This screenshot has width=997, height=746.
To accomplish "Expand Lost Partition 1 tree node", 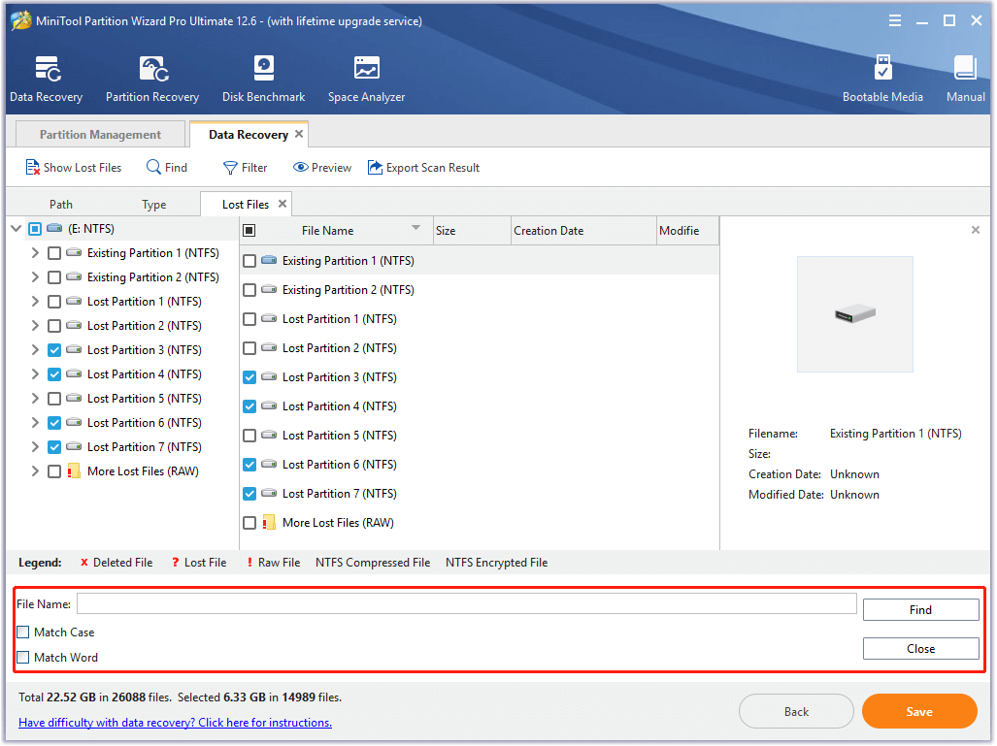I will [x=35, y=301].
